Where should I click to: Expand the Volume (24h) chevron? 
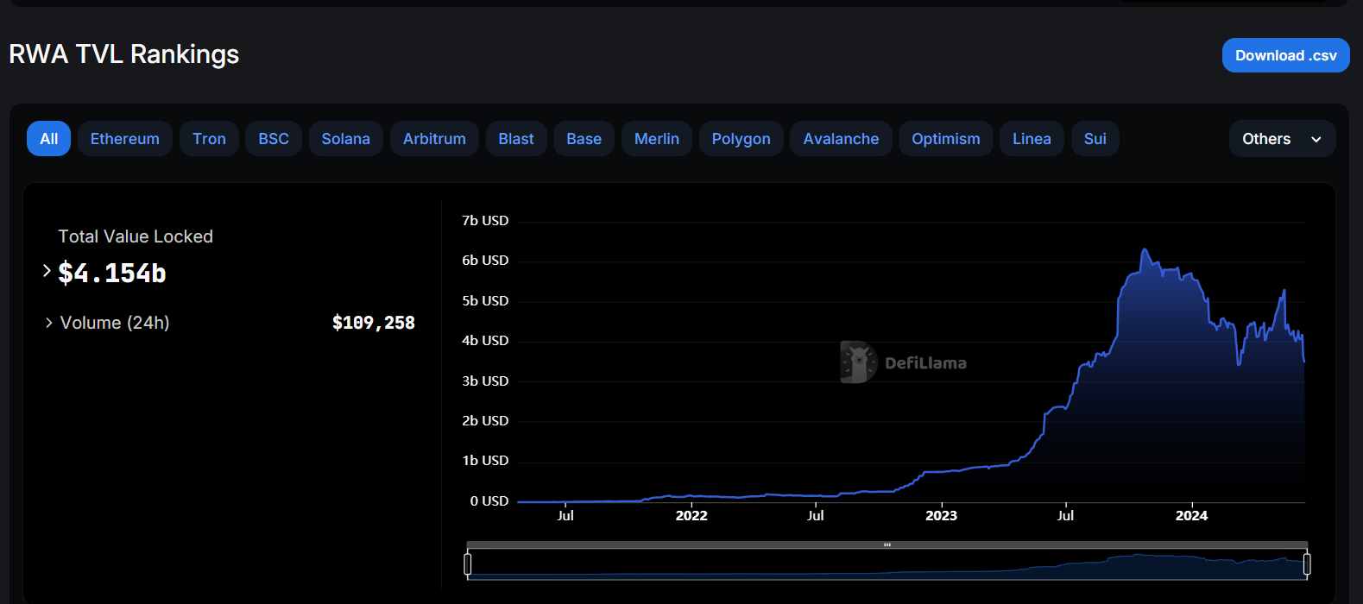coord(48,323)
